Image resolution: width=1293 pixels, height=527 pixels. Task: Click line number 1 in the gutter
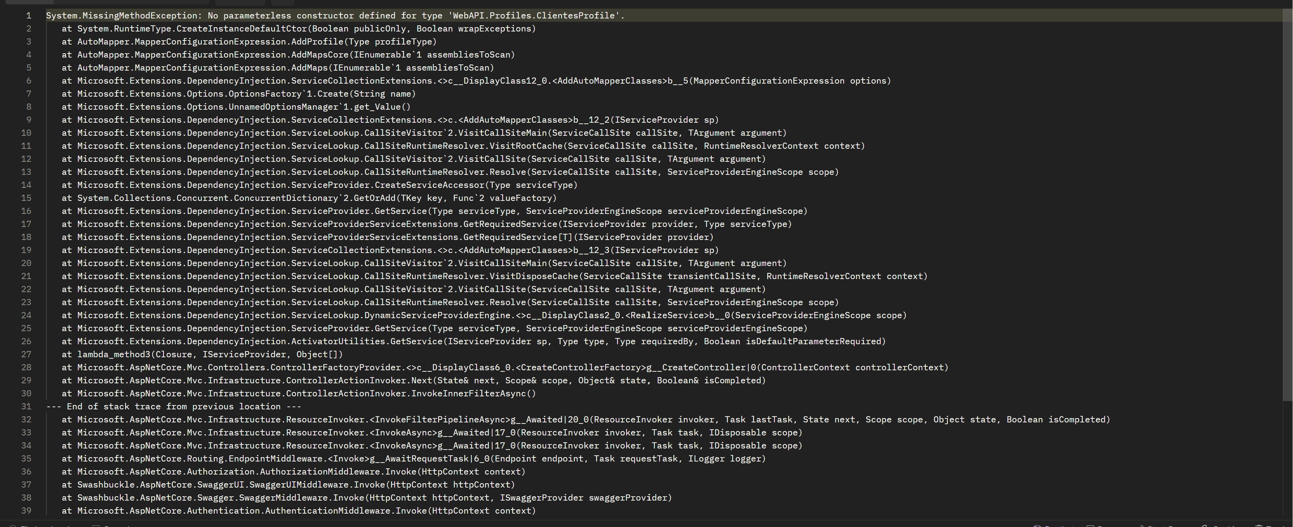(x=29, y=16)
